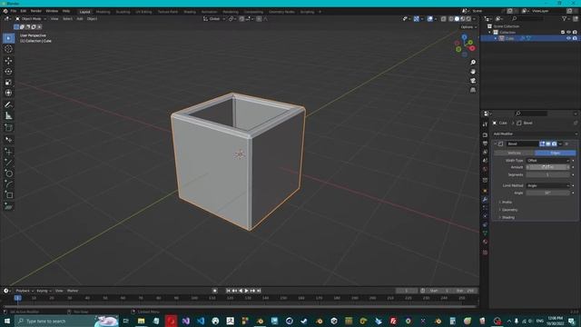581x327 pixels.
Task: Select Vertices affect mode in Bevel
Action: click(514, 153)
